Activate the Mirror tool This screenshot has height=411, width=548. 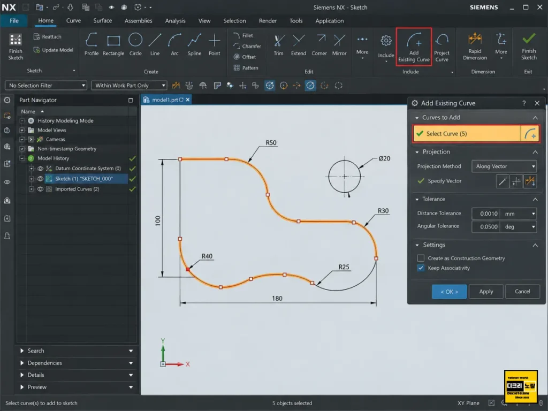[x=339, y=44]
